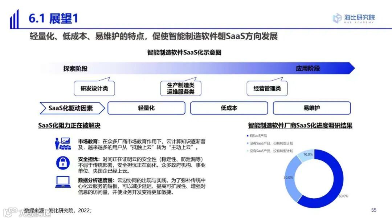Click the page number 55
Image resolution: width=392 pixels, height=220 pixels.
click(x=374, y=210)
